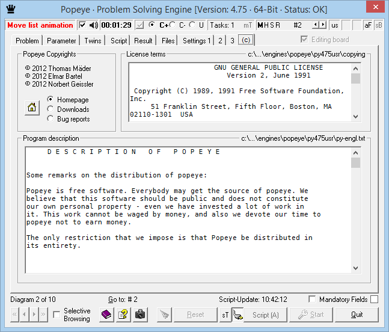Enable Selective Browsing checkbox
The height and width of the screenshot is (332, 389).
tap(57, 315)
